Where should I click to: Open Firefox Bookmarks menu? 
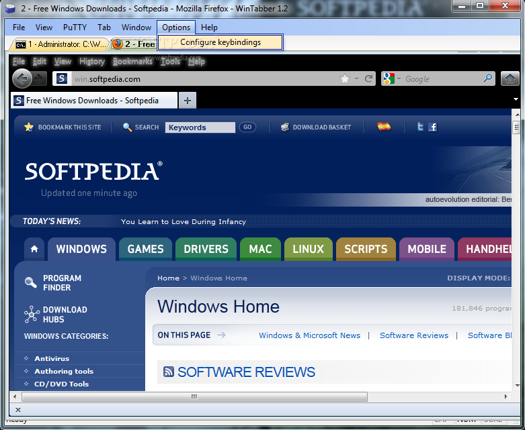(132, 62)
